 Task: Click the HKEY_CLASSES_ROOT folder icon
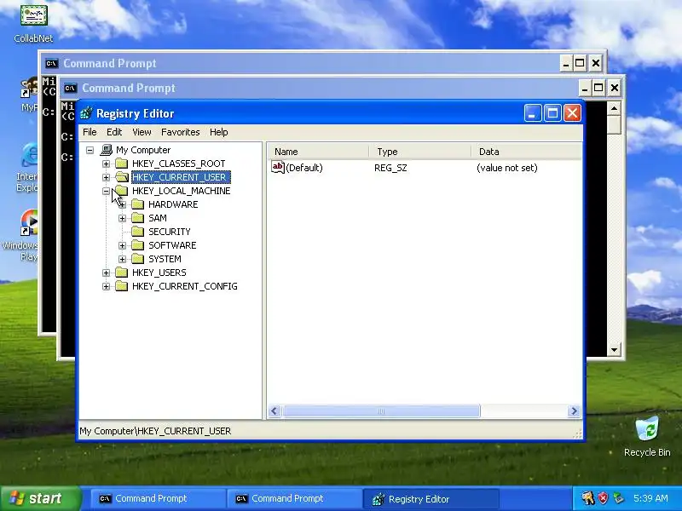point(122,164)
